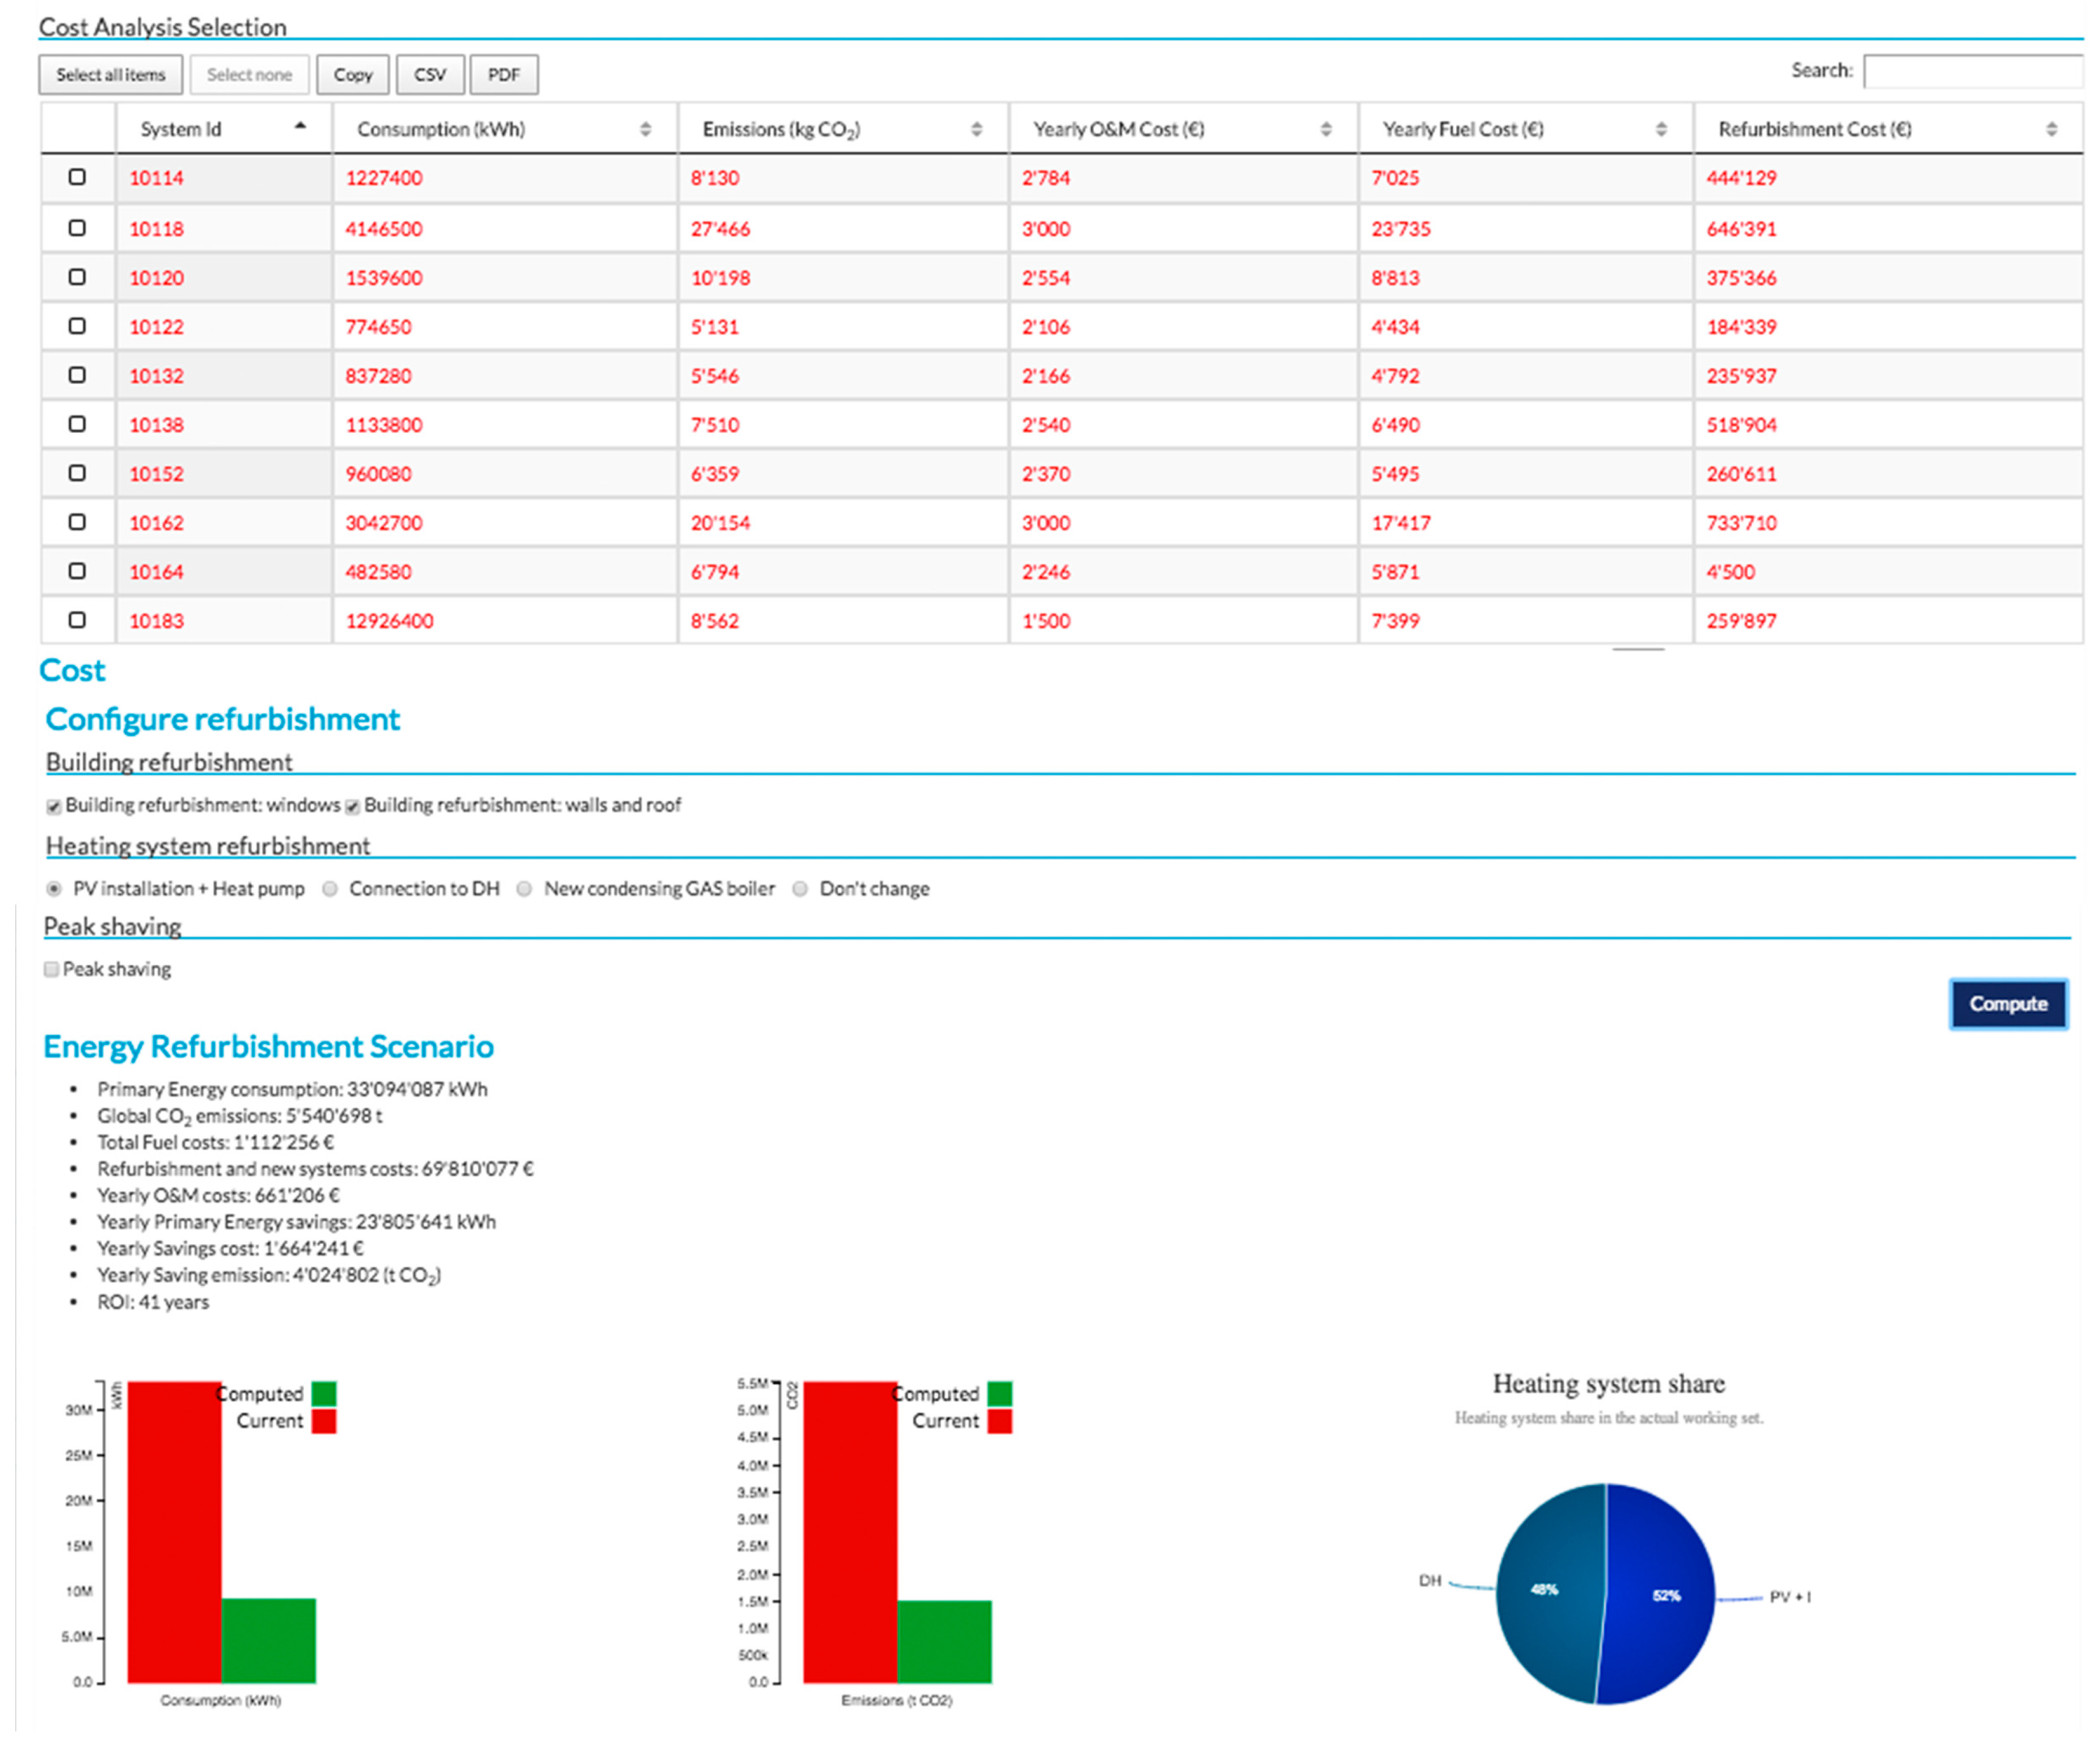The image size is (2097, 1745).
Task: Sort by System Id column arrow
Action: click(299, 127)
